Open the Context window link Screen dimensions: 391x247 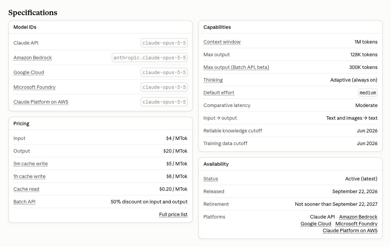pyautogui.click(x=222, y=42)
